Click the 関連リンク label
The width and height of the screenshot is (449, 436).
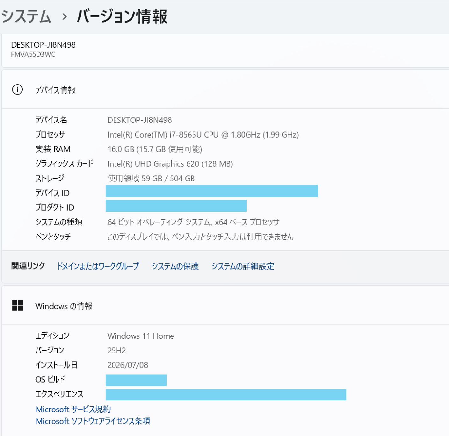click(28, 266)
